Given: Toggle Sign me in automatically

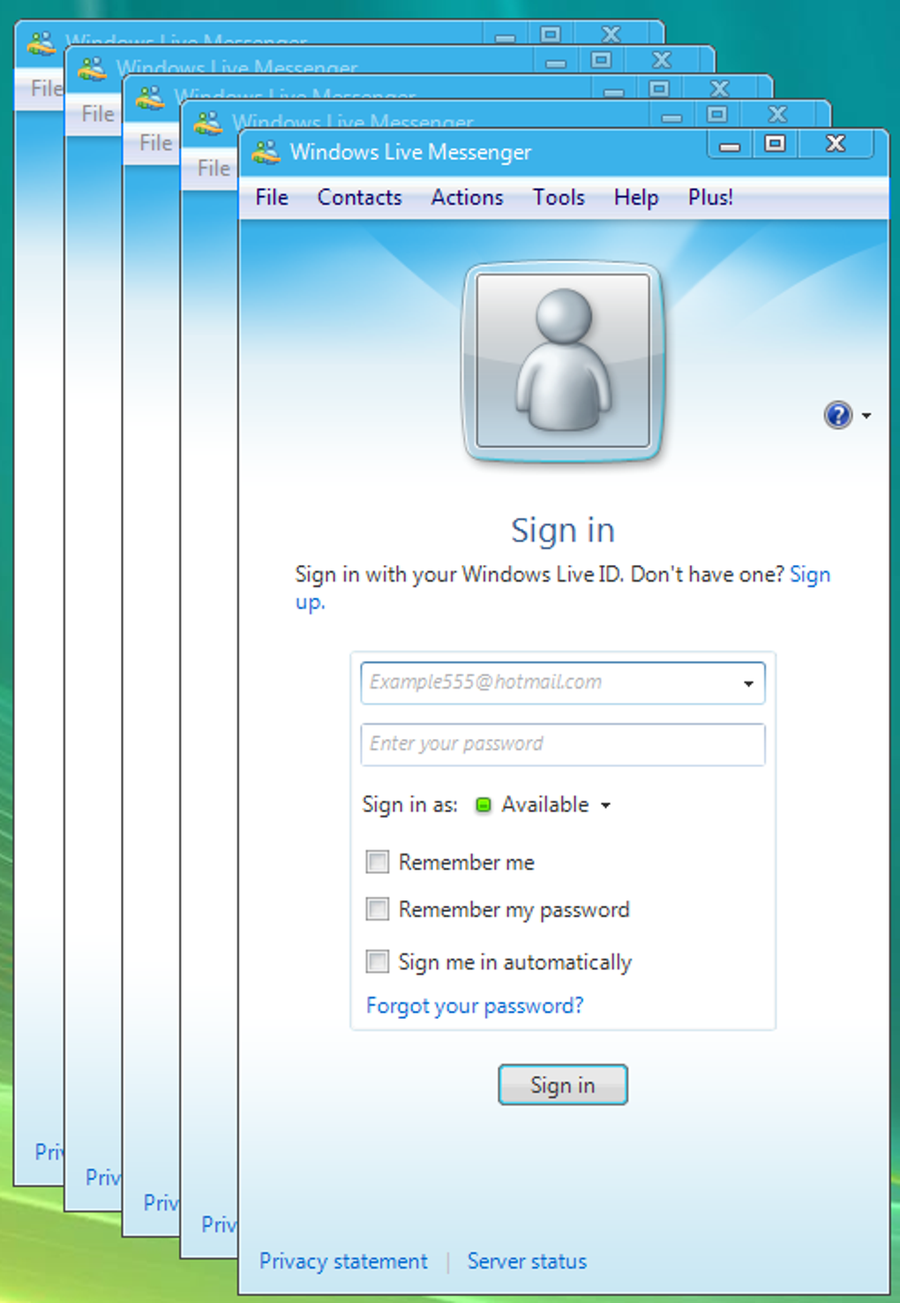Looking at the screenshot, I should tap(378, 961).
